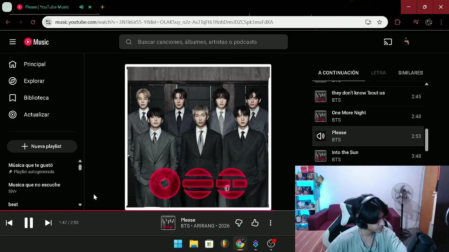Open ARIRANG album link in player bar
Image resolution: width=449 pixels, height=252 pixels.
click(204, 226)
